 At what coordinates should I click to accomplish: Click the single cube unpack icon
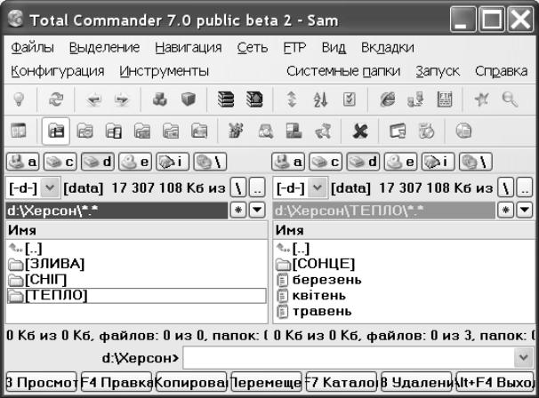(189, 99)
